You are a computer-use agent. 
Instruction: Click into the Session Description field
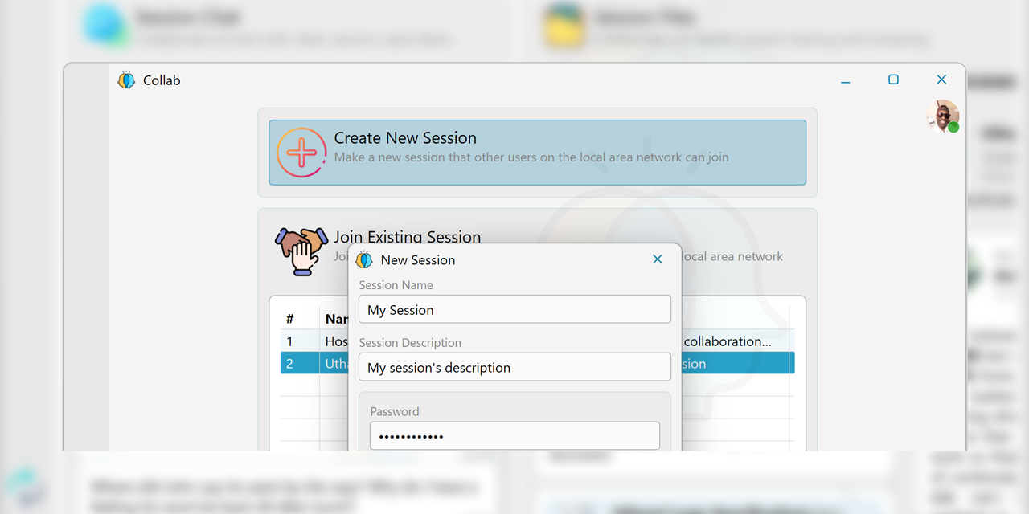pyautogui.click(x=514, y=367)
